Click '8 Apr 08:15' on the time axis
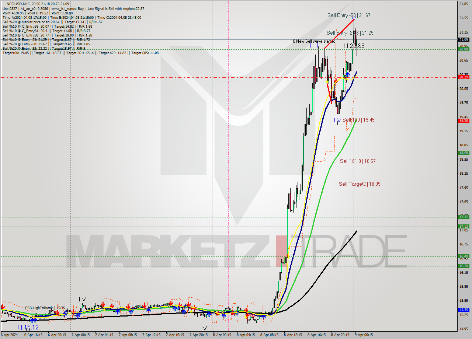Image resolution: width=472 pixels, height=339 pixels. (x=270, y=335)
